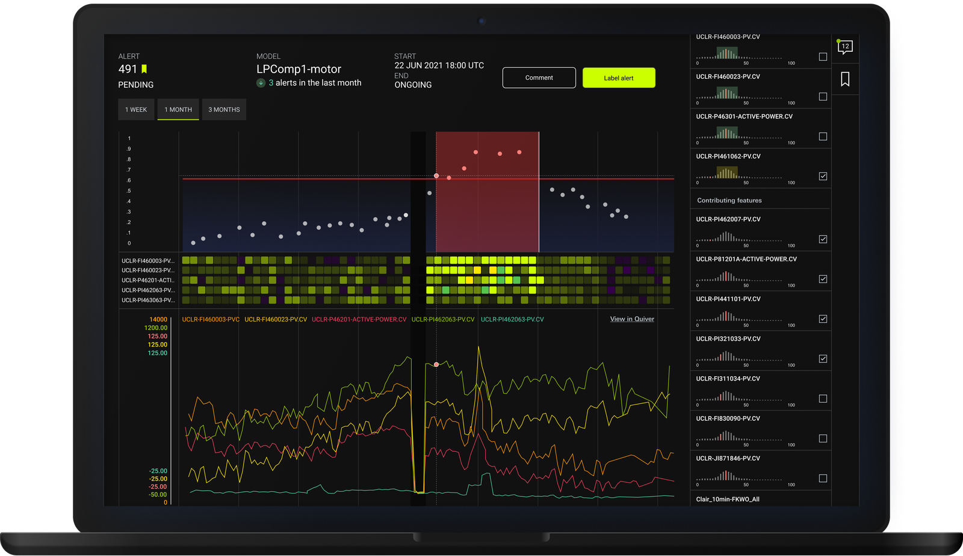
Task: Click the ONGOING end status text
Action: click(413, 85)
